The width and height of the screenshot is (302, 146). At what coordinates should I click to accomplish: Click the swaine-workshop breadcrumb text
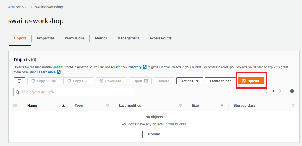point(49,7)
